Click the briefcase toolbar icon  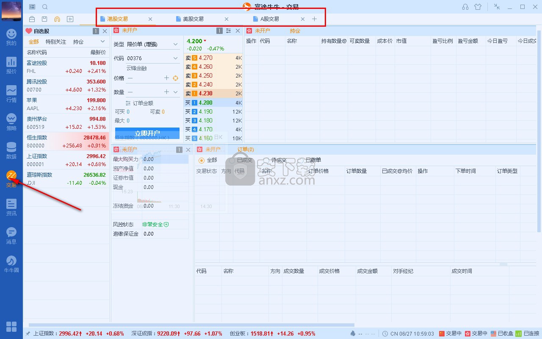pyautogui.click(x=32, y=19)
